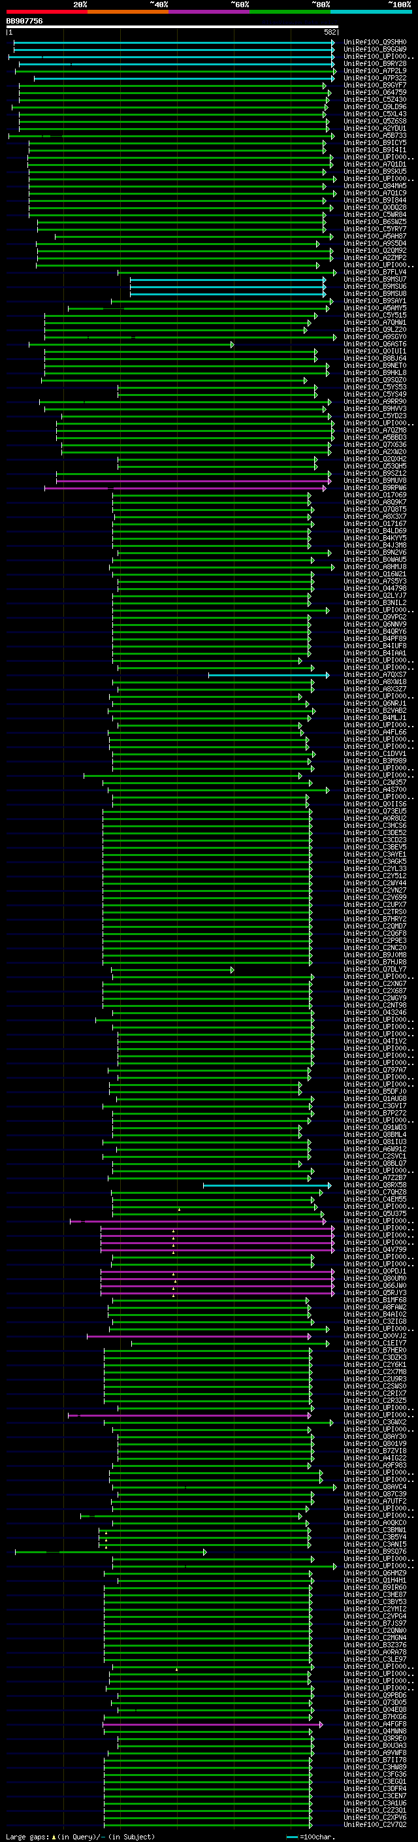Open the UniRef100_Q0DQ28 entry

tap(374, 207)
